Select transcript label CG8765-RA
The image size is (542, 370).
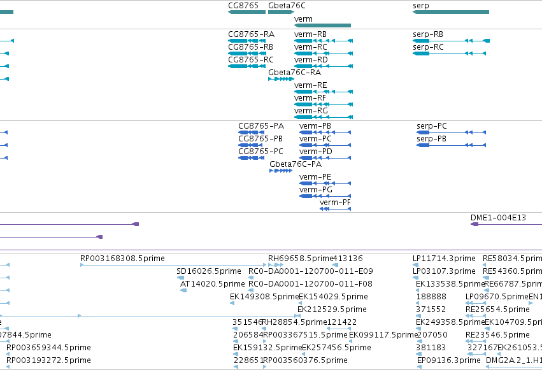[252, 34]
